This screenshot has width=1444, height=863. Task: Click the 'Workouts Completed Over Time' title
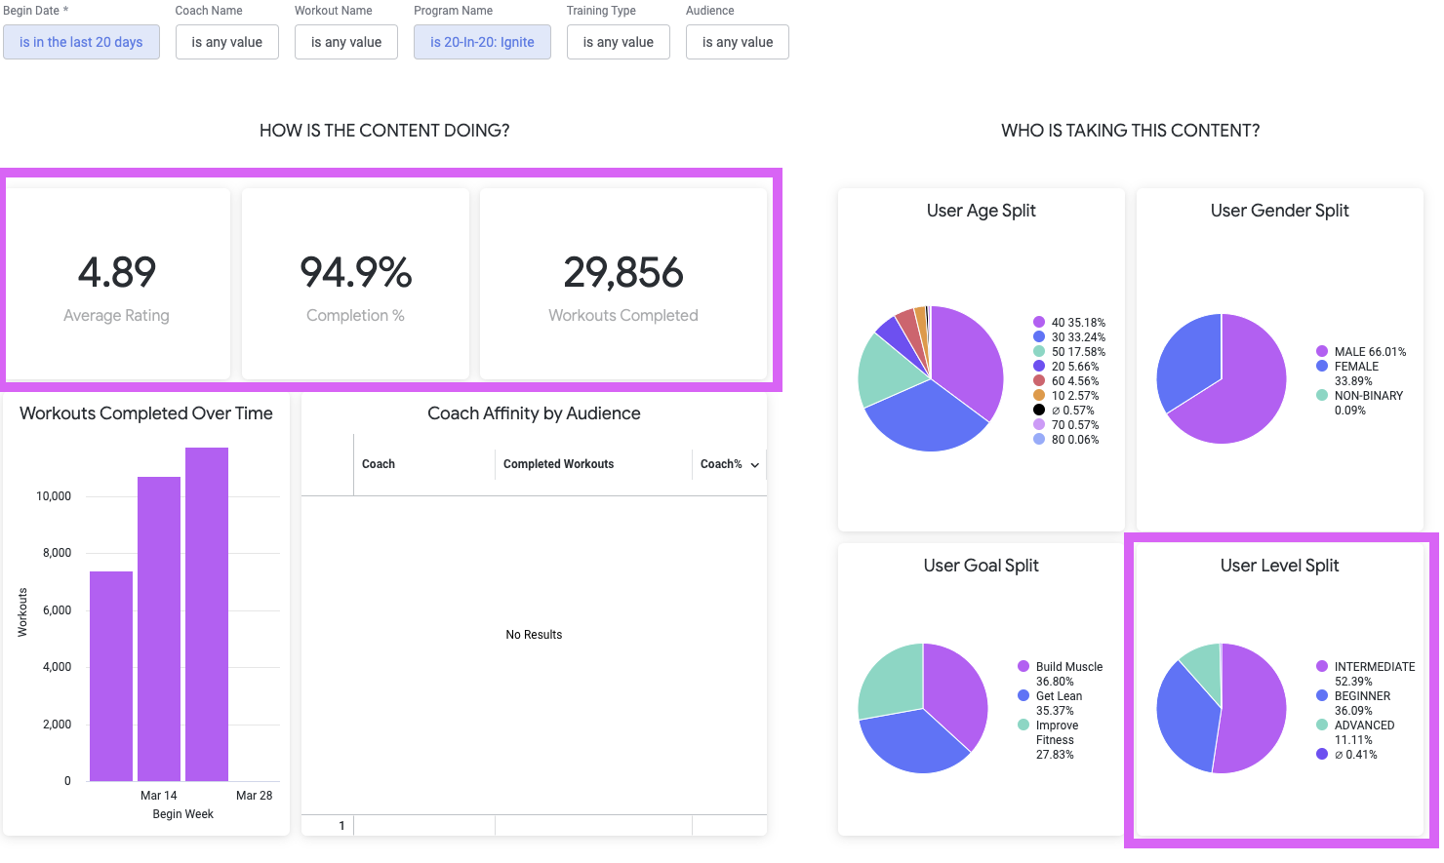pyautogui.click(x=146, y=413)
